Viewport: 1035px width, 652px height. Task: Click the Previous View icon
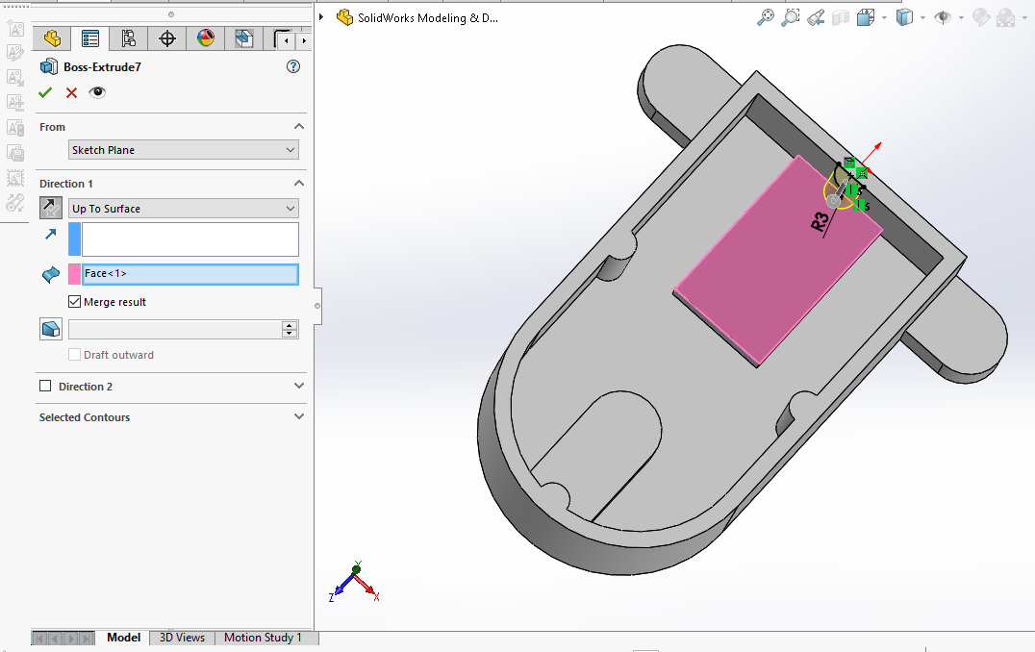[816, 17]
